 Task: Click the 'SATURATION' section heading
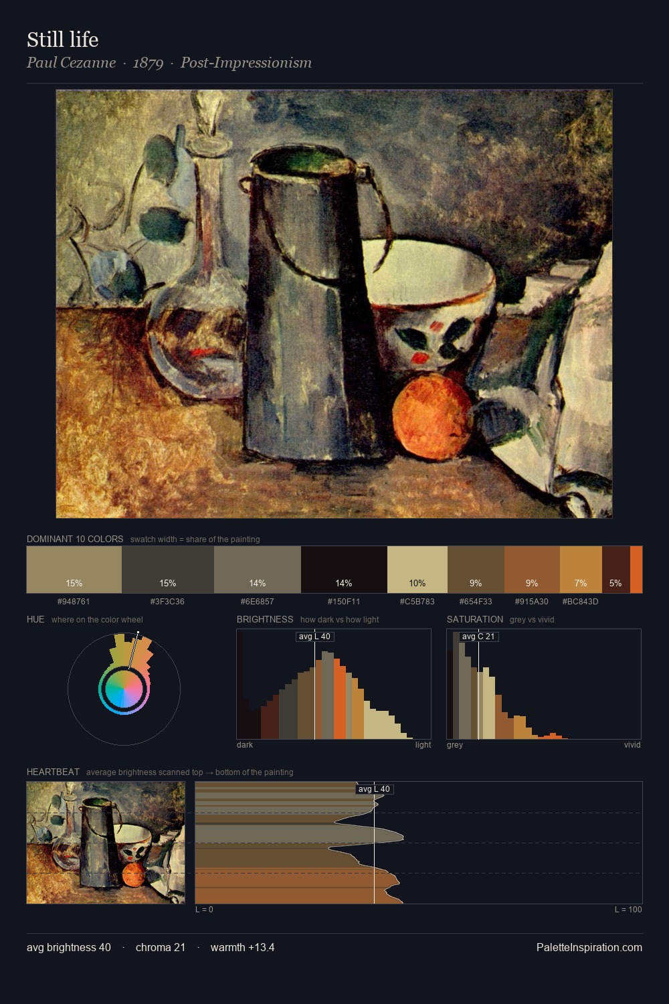tap(475, 619)
